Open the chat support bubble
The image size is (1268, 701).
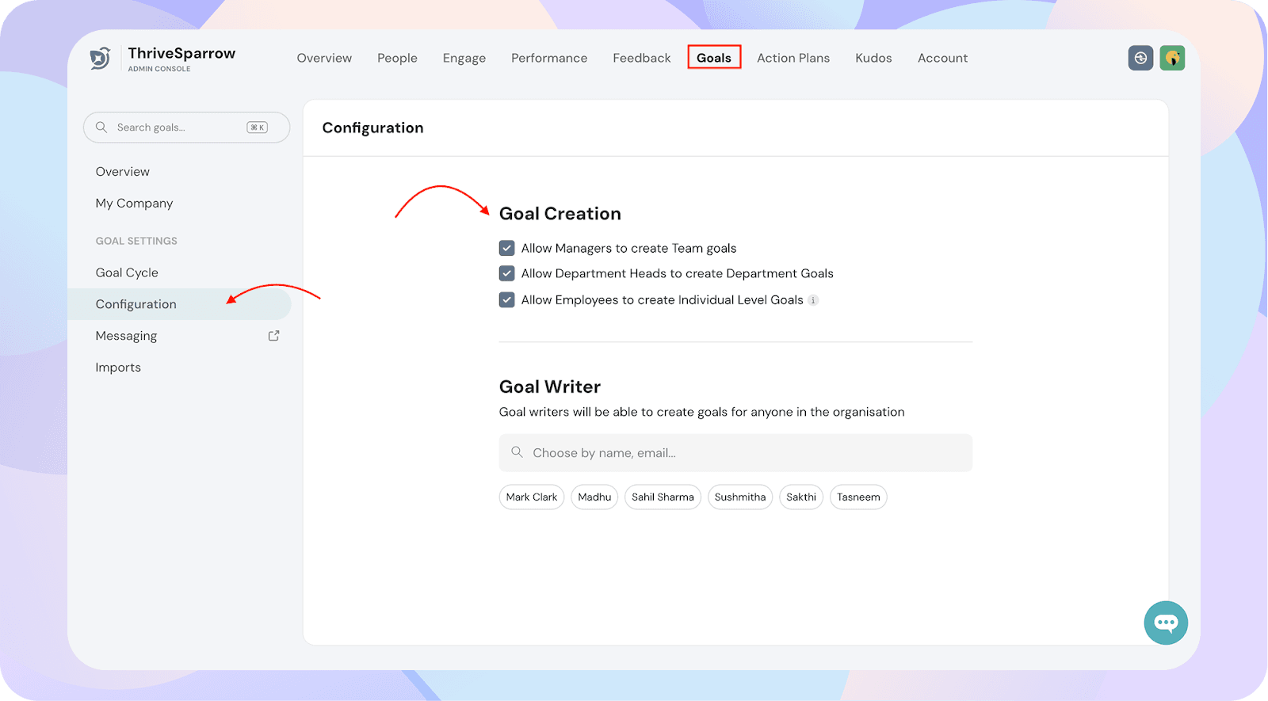(x=1166, y=623)
